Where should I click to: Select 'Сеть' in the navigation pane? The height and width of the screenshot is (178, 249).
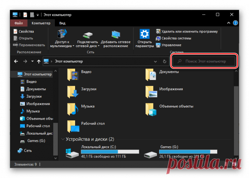(x=25, y=150)
